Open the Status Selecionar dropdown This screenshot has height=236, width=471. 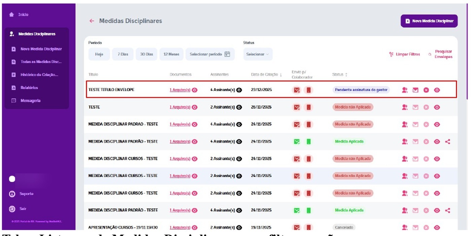[x=258, y=54]
